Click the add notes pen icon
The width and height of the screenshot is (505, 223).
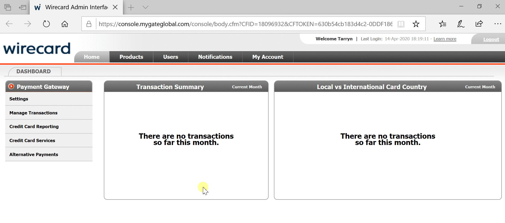click(x=461, y=24)
